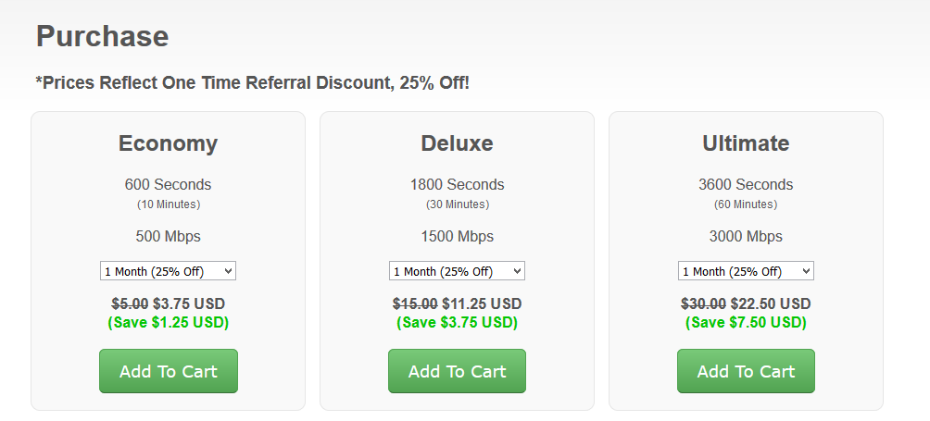
Task: Click the 600 Seconds label
Action: pyautogui.click(x=168, y=184)
